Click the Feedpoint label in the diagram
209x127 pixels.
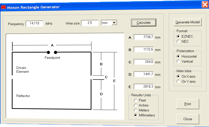(53, 58)
